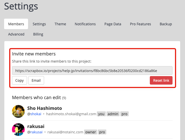Image resolution: width=185 pixels, height=140 pixels.
Task: Open the Members tab
Action: click(x=16, y=24)
